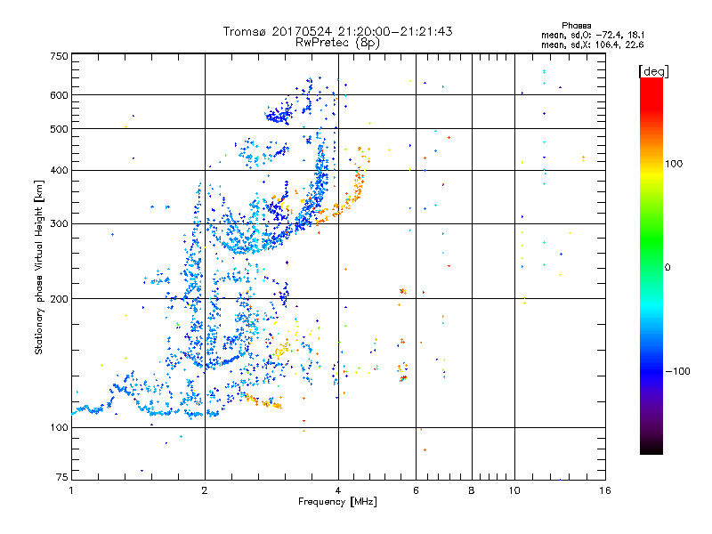
Task: Click the x-axis tick label "16"
Action: [x=605, y=490]
